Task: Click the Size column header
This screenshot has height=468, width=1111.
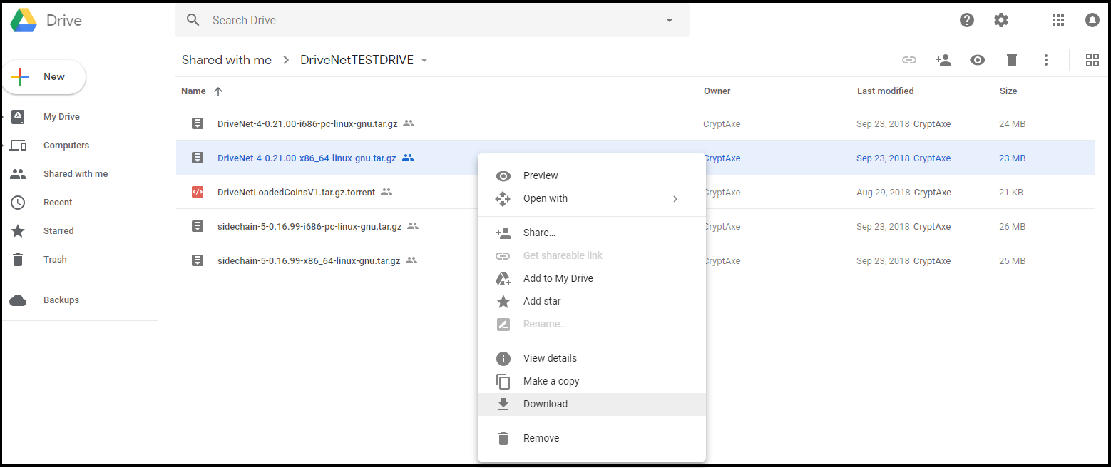Action: (1008, 91)
